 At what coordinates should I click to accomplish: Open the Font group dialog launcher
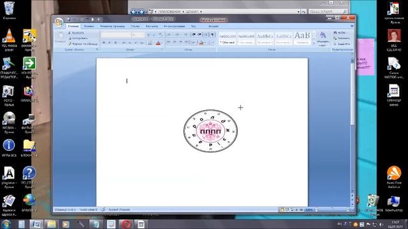tap(162, 50)
